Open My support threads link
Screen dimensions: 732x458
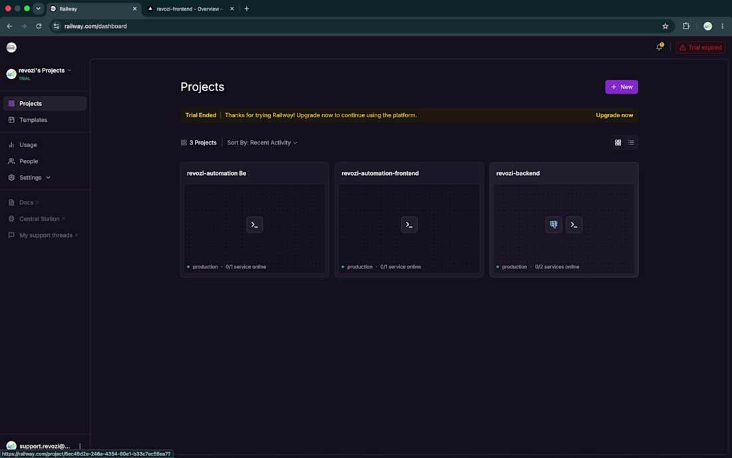point(45,235)
